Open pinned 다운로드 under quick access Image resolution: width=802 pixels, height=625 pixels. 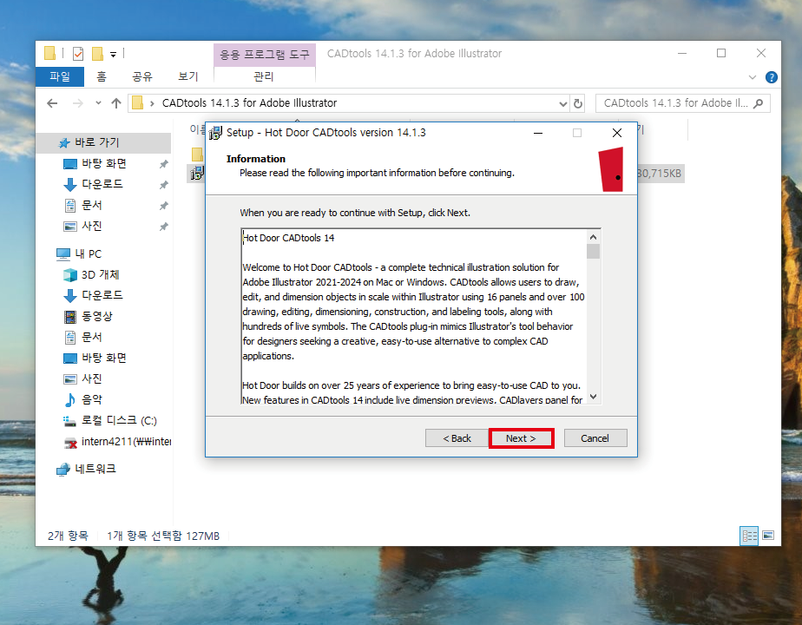coord(102,184)
